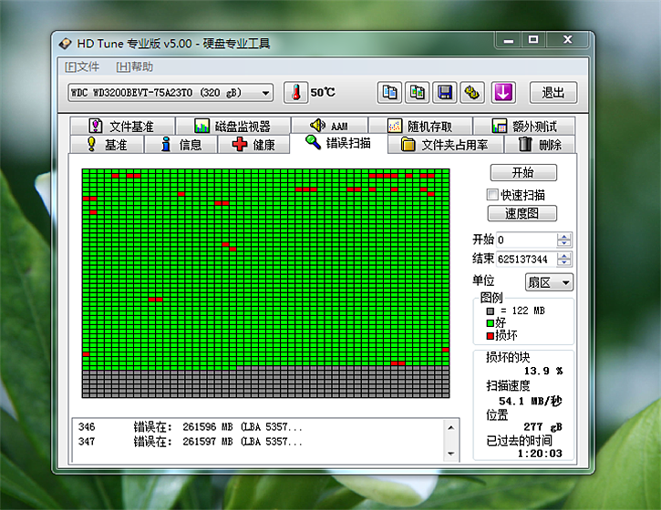Open the options tools icon
The height and width of the screenshot is (510, 661).
[472, 92]
